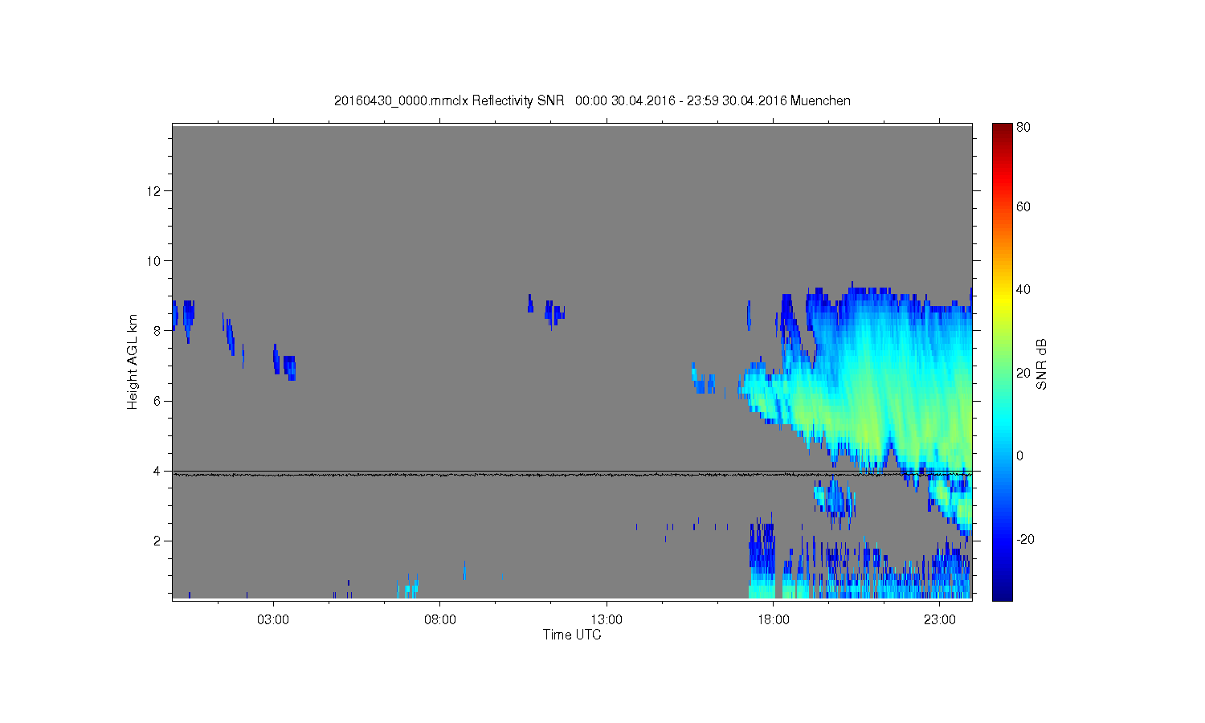
Task: Select the 03:00 time tick label
Action: (x=273, y=620)
